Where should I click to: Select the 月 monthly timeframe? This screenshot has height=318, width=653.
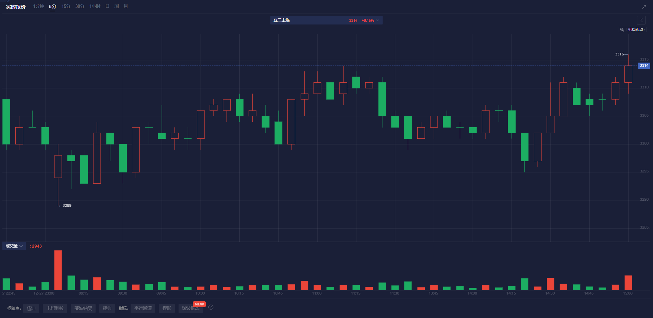pos(126,6)
